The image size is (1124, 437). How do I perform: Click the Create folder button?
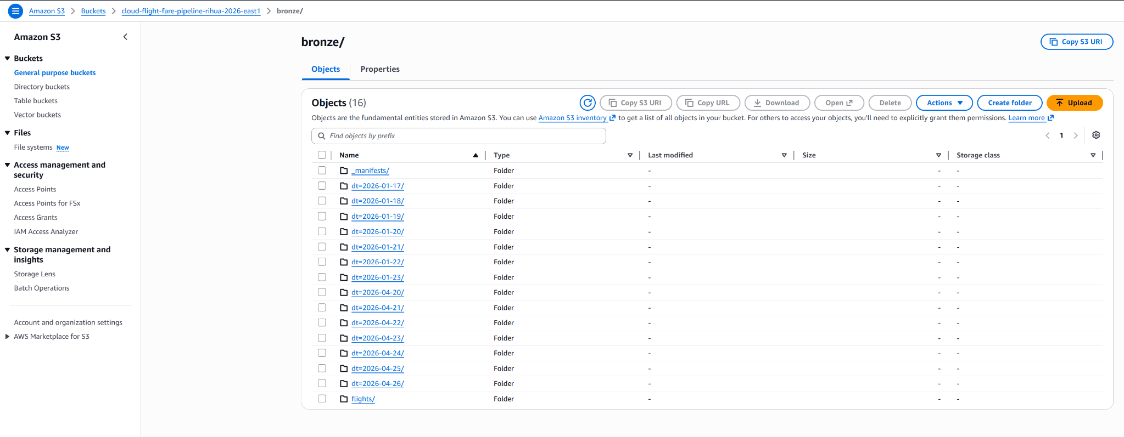(x=1010, y=103)
